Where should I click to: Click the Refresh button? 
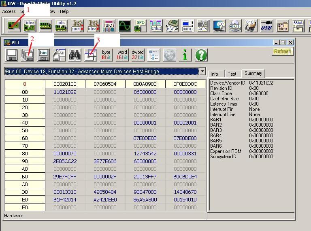(282, 51)
